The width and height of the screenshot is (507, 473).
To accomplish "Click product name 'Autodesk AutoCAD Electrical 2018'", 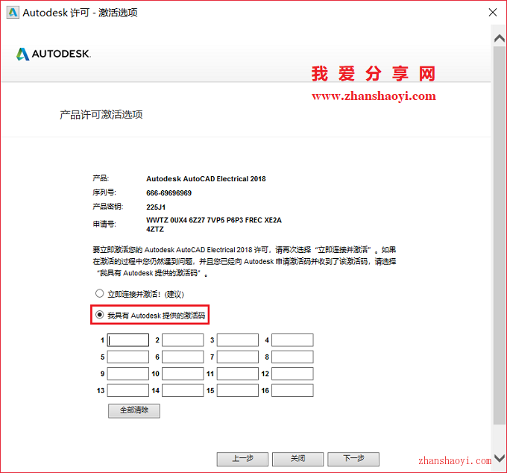I will 206,179.
